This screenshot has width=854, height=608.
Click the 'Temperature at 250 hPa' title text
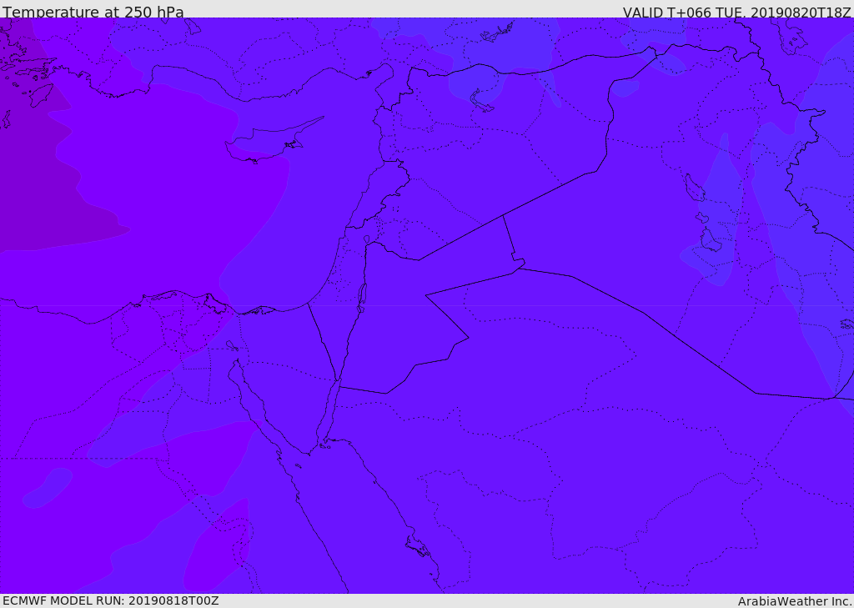pyautogui.click(x=93, y=12)
